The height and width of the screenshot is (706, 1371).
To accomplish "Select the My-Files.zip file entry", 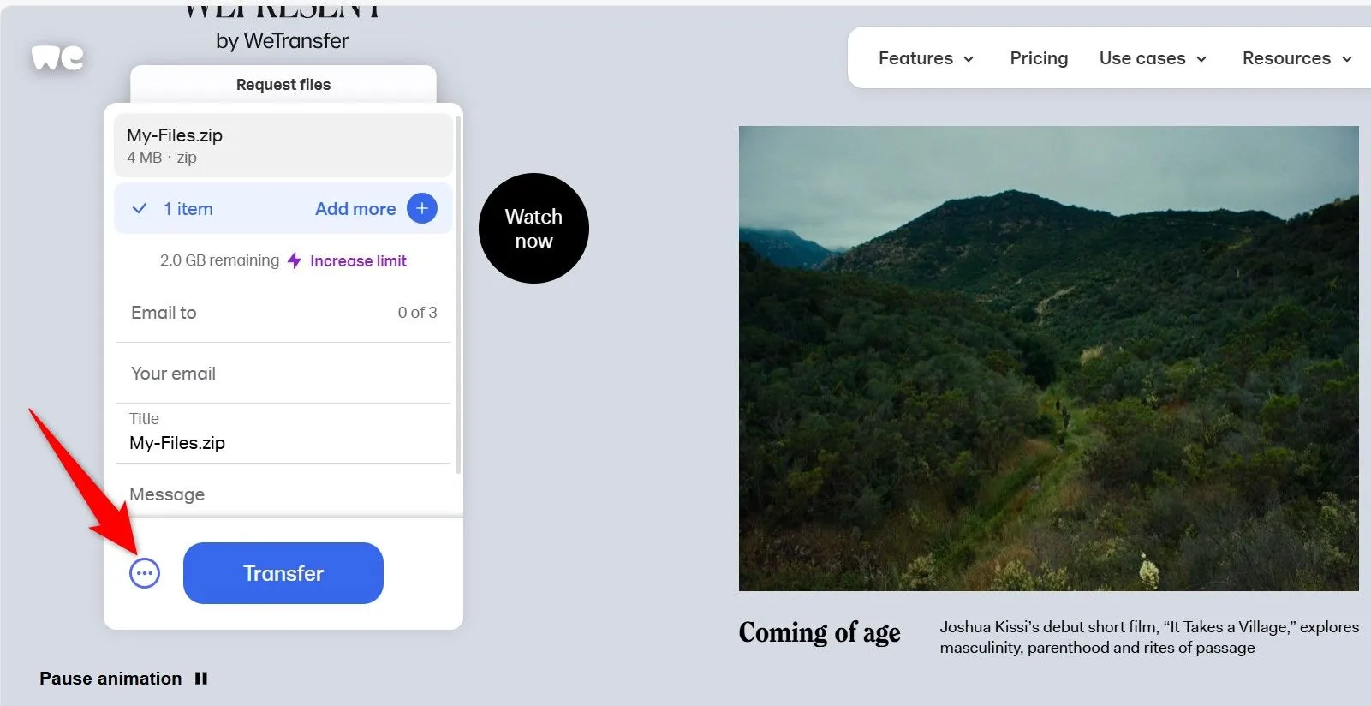I will [283, 145].
